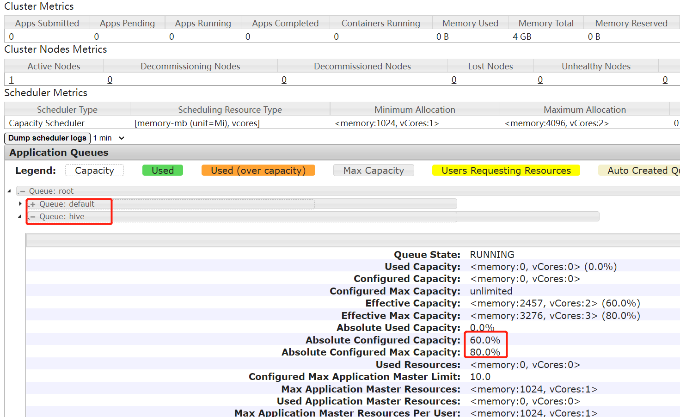680x417 pixels.
Task: Click the green Used legend swatch
Action: click(x=163, y=170)
